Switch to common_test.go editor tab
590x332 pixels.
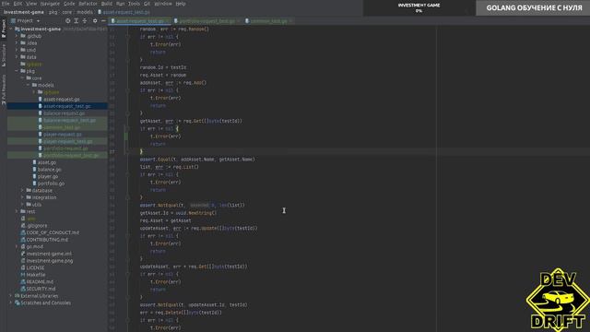[x=268, y=21]
